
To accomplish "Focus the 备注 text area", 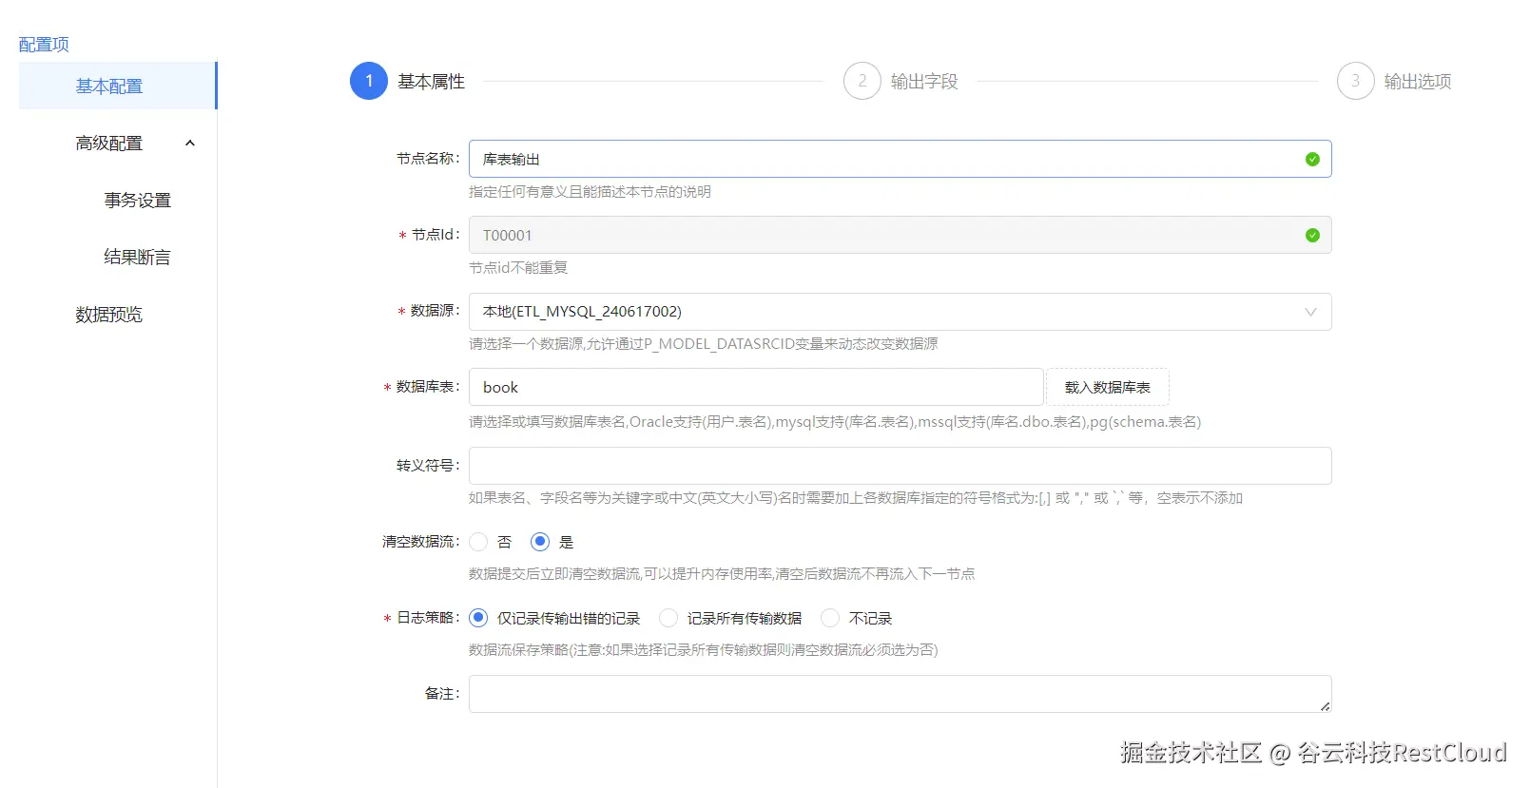I will click(x=900, y=694).
